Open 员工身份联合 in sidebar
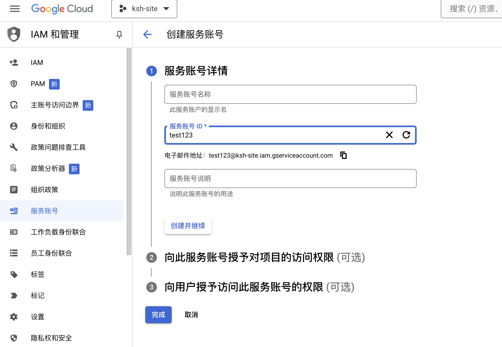 tap(62, 253)
